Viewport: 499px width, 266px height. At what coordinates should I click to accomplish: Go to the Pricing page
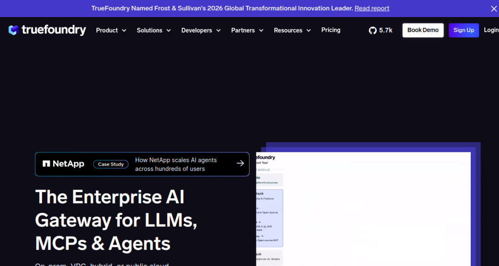point(331,30)
